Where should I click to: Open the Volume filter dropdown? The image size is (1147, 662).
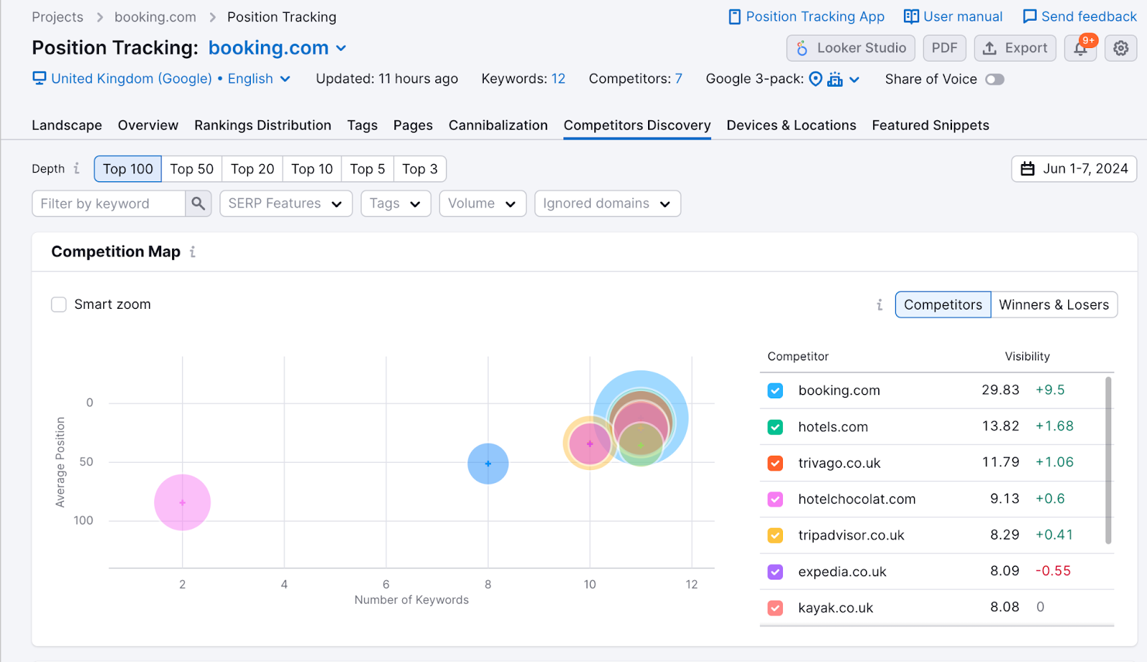click(482, 203)
